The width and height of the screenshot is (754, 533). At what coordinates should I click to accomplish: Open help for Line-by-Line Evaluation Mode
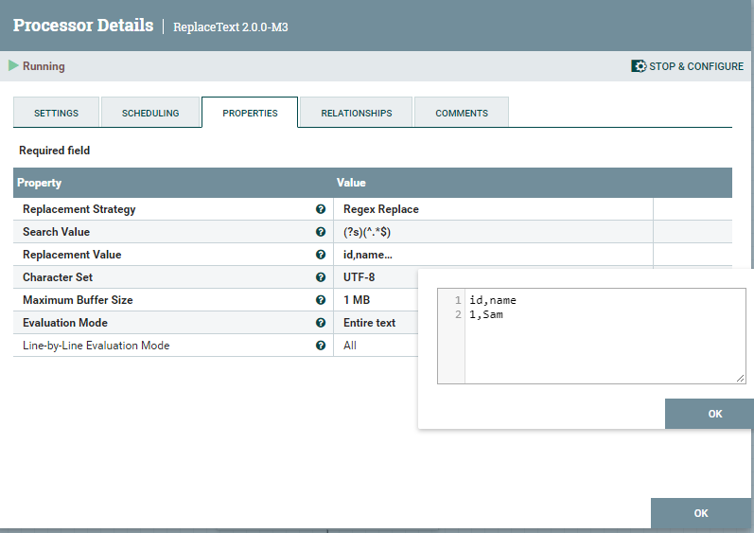pos(321,346)
